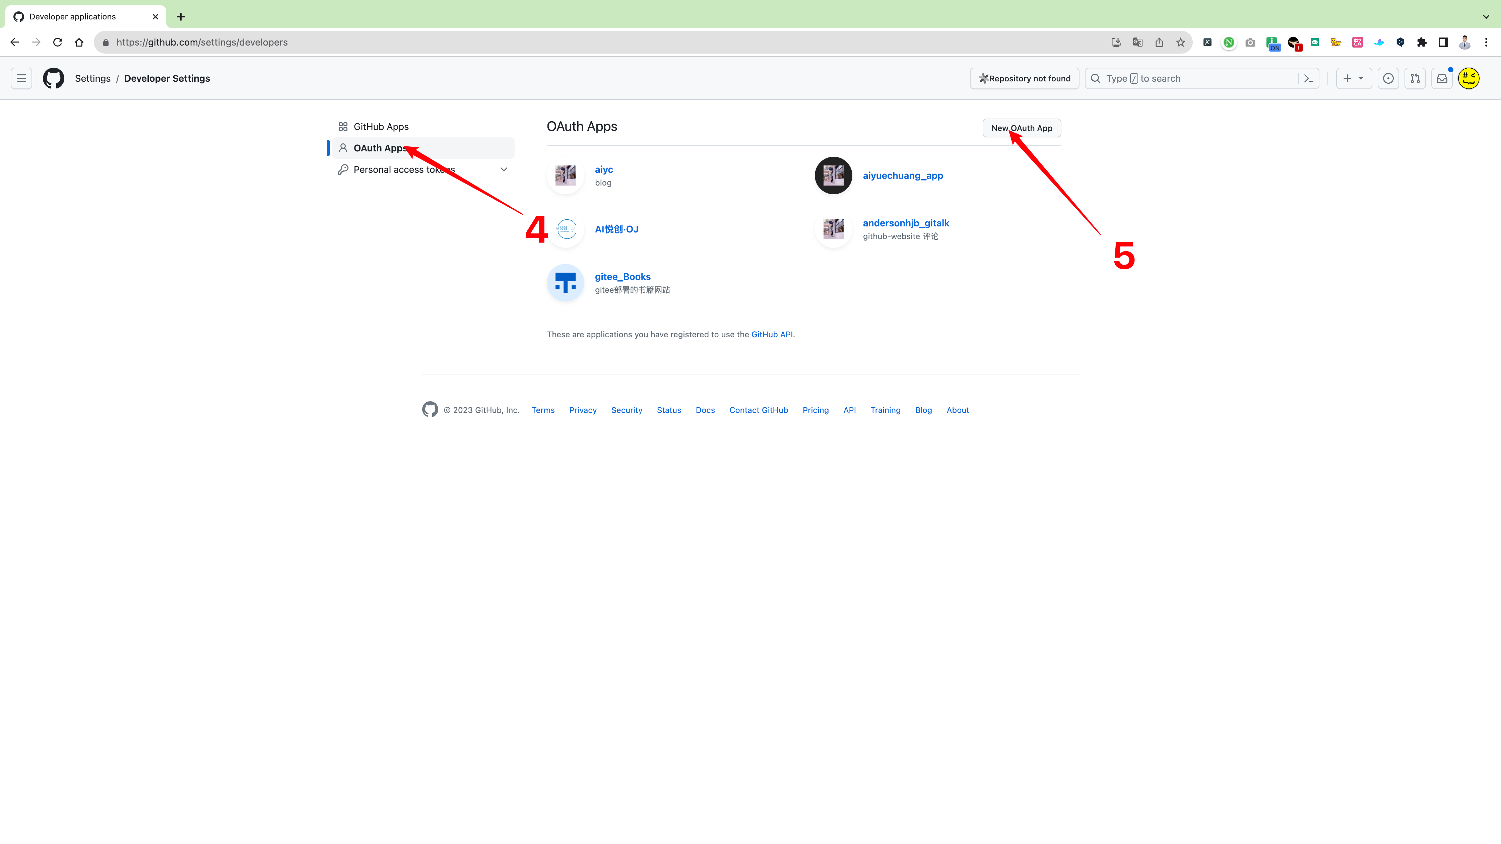Image resolution: width=1501 pixels, height=844 pixels.
Task: Open the Privacy footer link
Action: click(x=583, y=410)
